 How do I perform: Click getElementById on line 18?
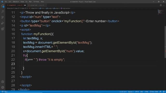[64, 43]
